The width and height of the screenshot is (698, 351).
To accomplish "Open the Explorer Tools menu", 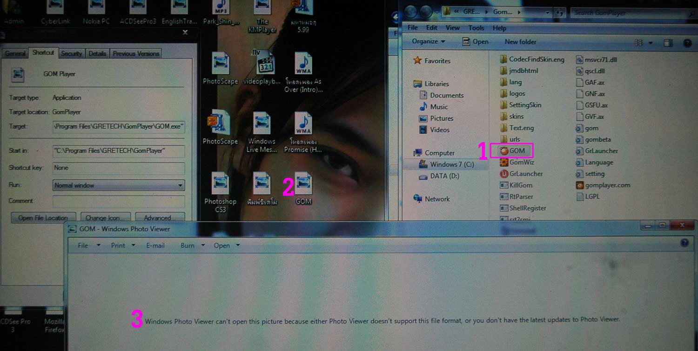I will 476,28.
